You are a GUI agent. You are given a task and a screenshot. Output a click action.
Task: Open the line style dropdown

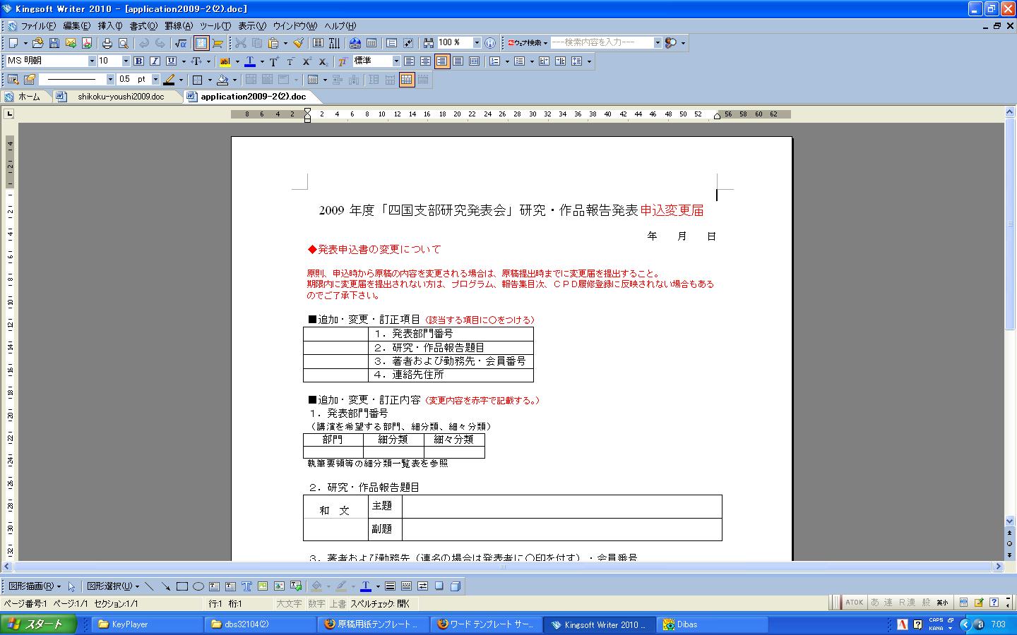point(110,80)
